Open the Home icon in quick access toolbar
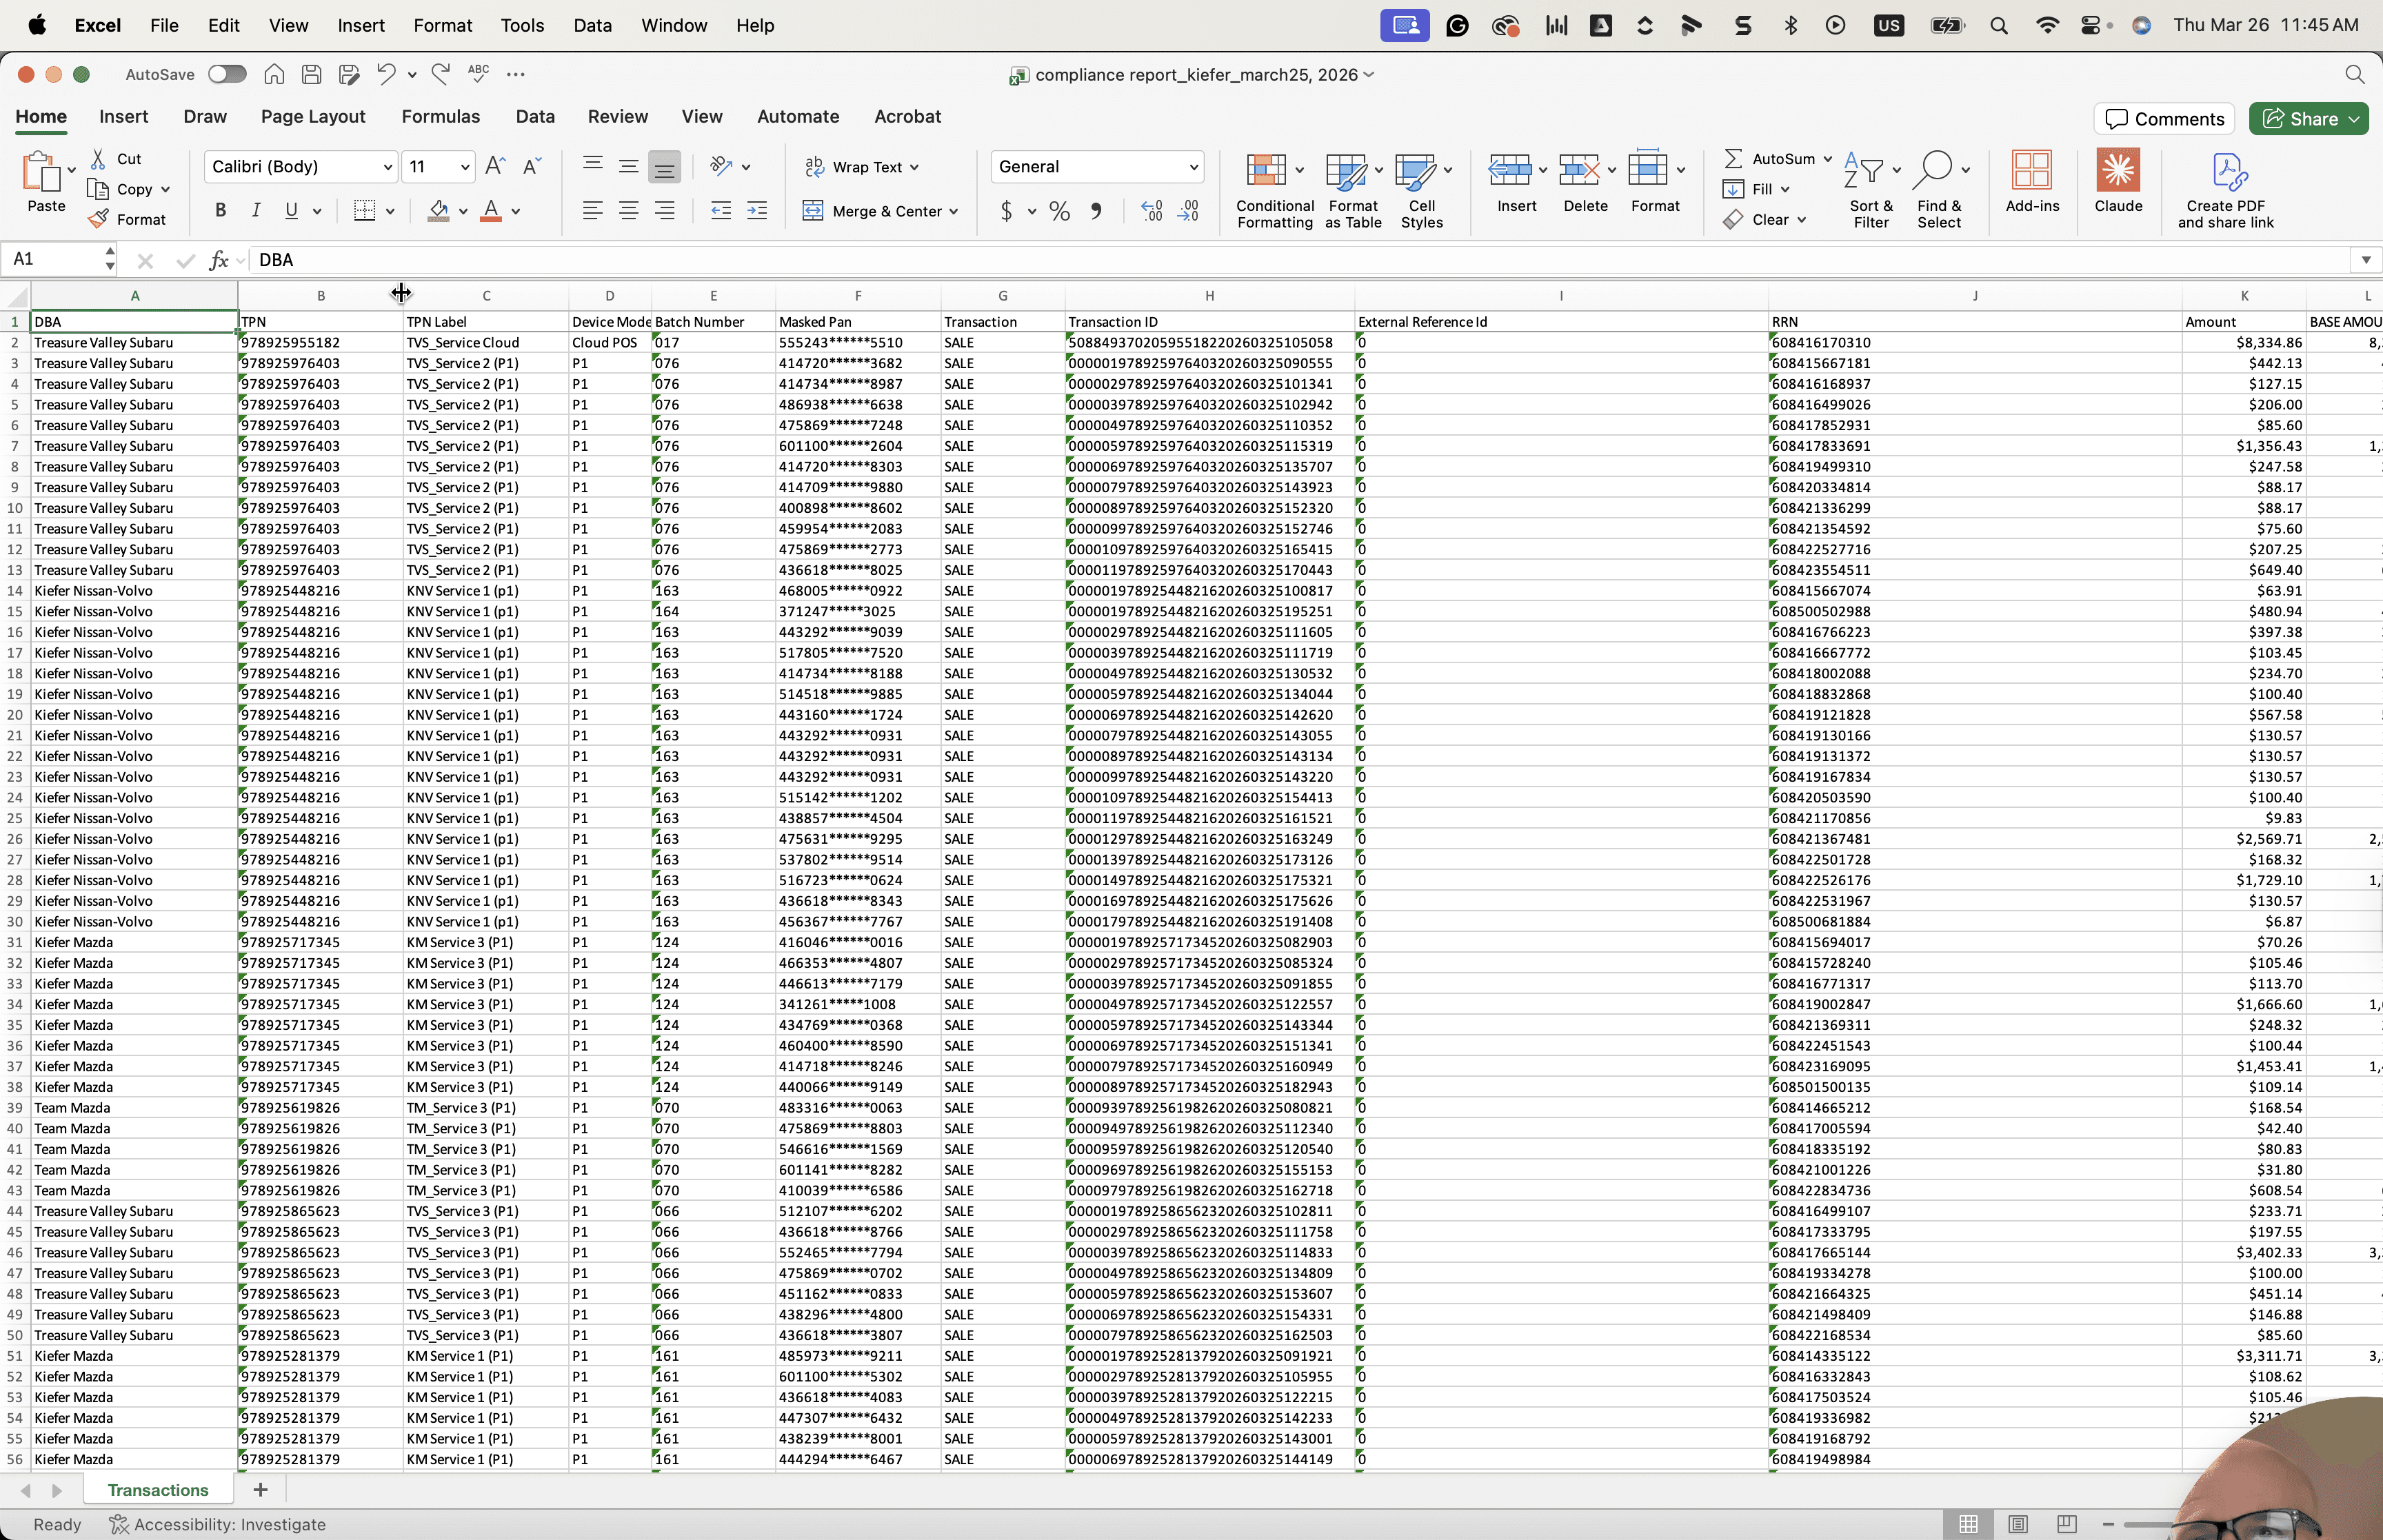 (x=274, y=74)
